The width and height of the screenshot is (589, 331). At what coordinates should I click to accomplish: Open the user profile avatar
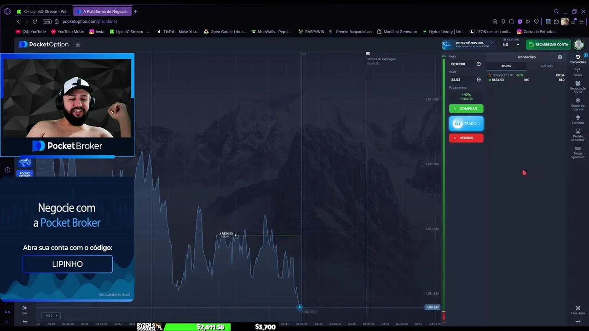[579, 45]
